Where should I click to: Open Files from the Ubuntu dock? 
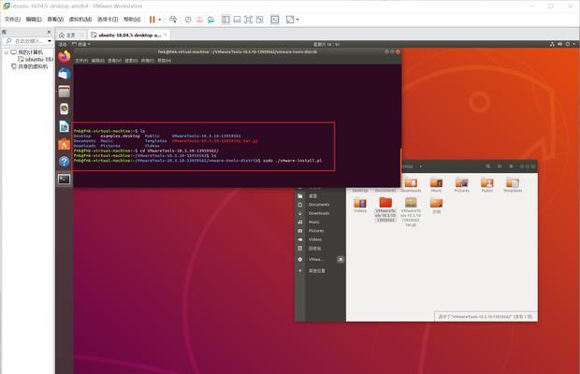pyautogui.click(x=64, y=92)
